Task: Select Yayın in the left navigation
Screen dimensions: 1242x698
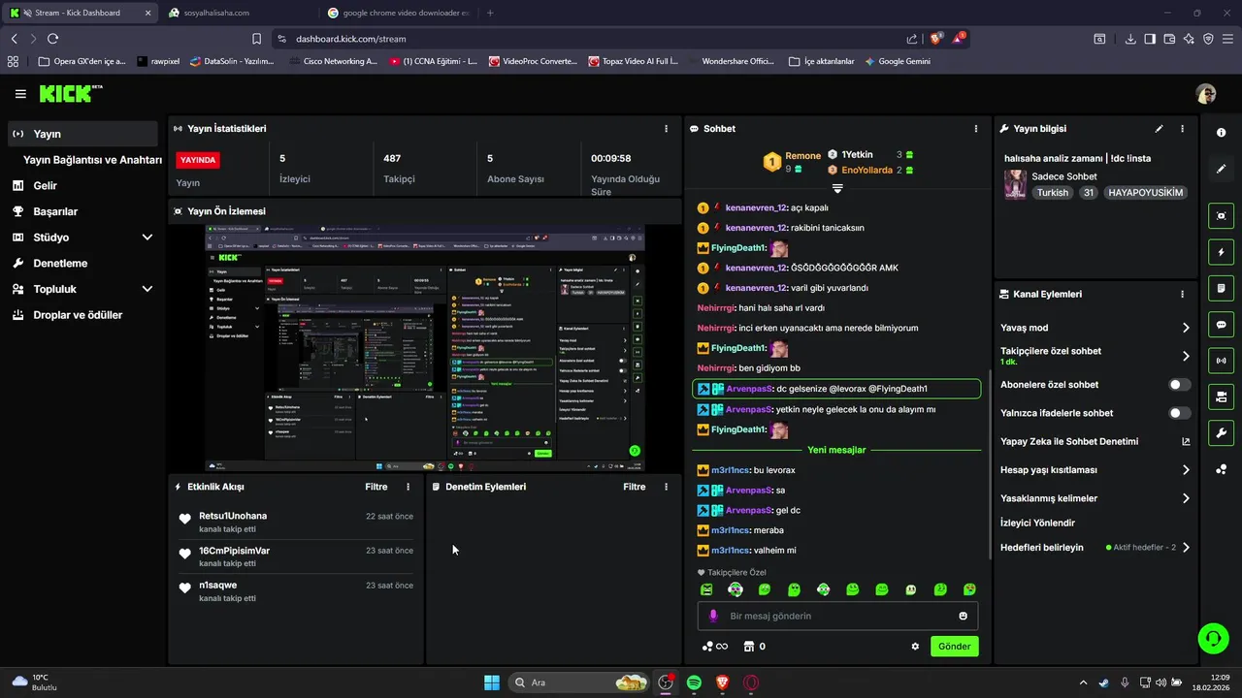Action: (x=82, y=134)
